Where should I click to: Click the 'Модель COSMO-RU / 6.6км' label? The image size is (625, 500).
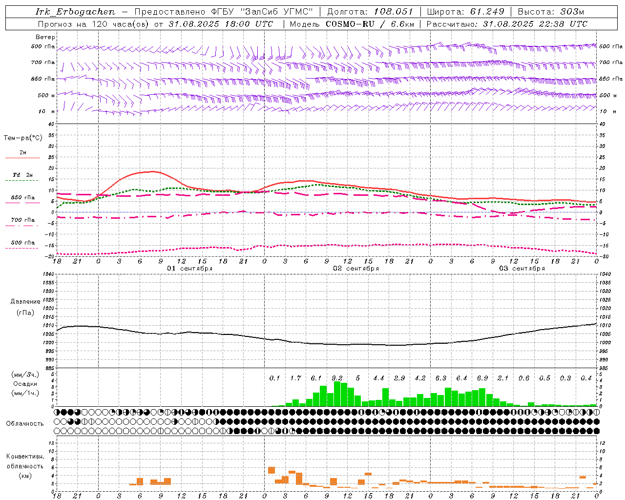click(352, 24)
